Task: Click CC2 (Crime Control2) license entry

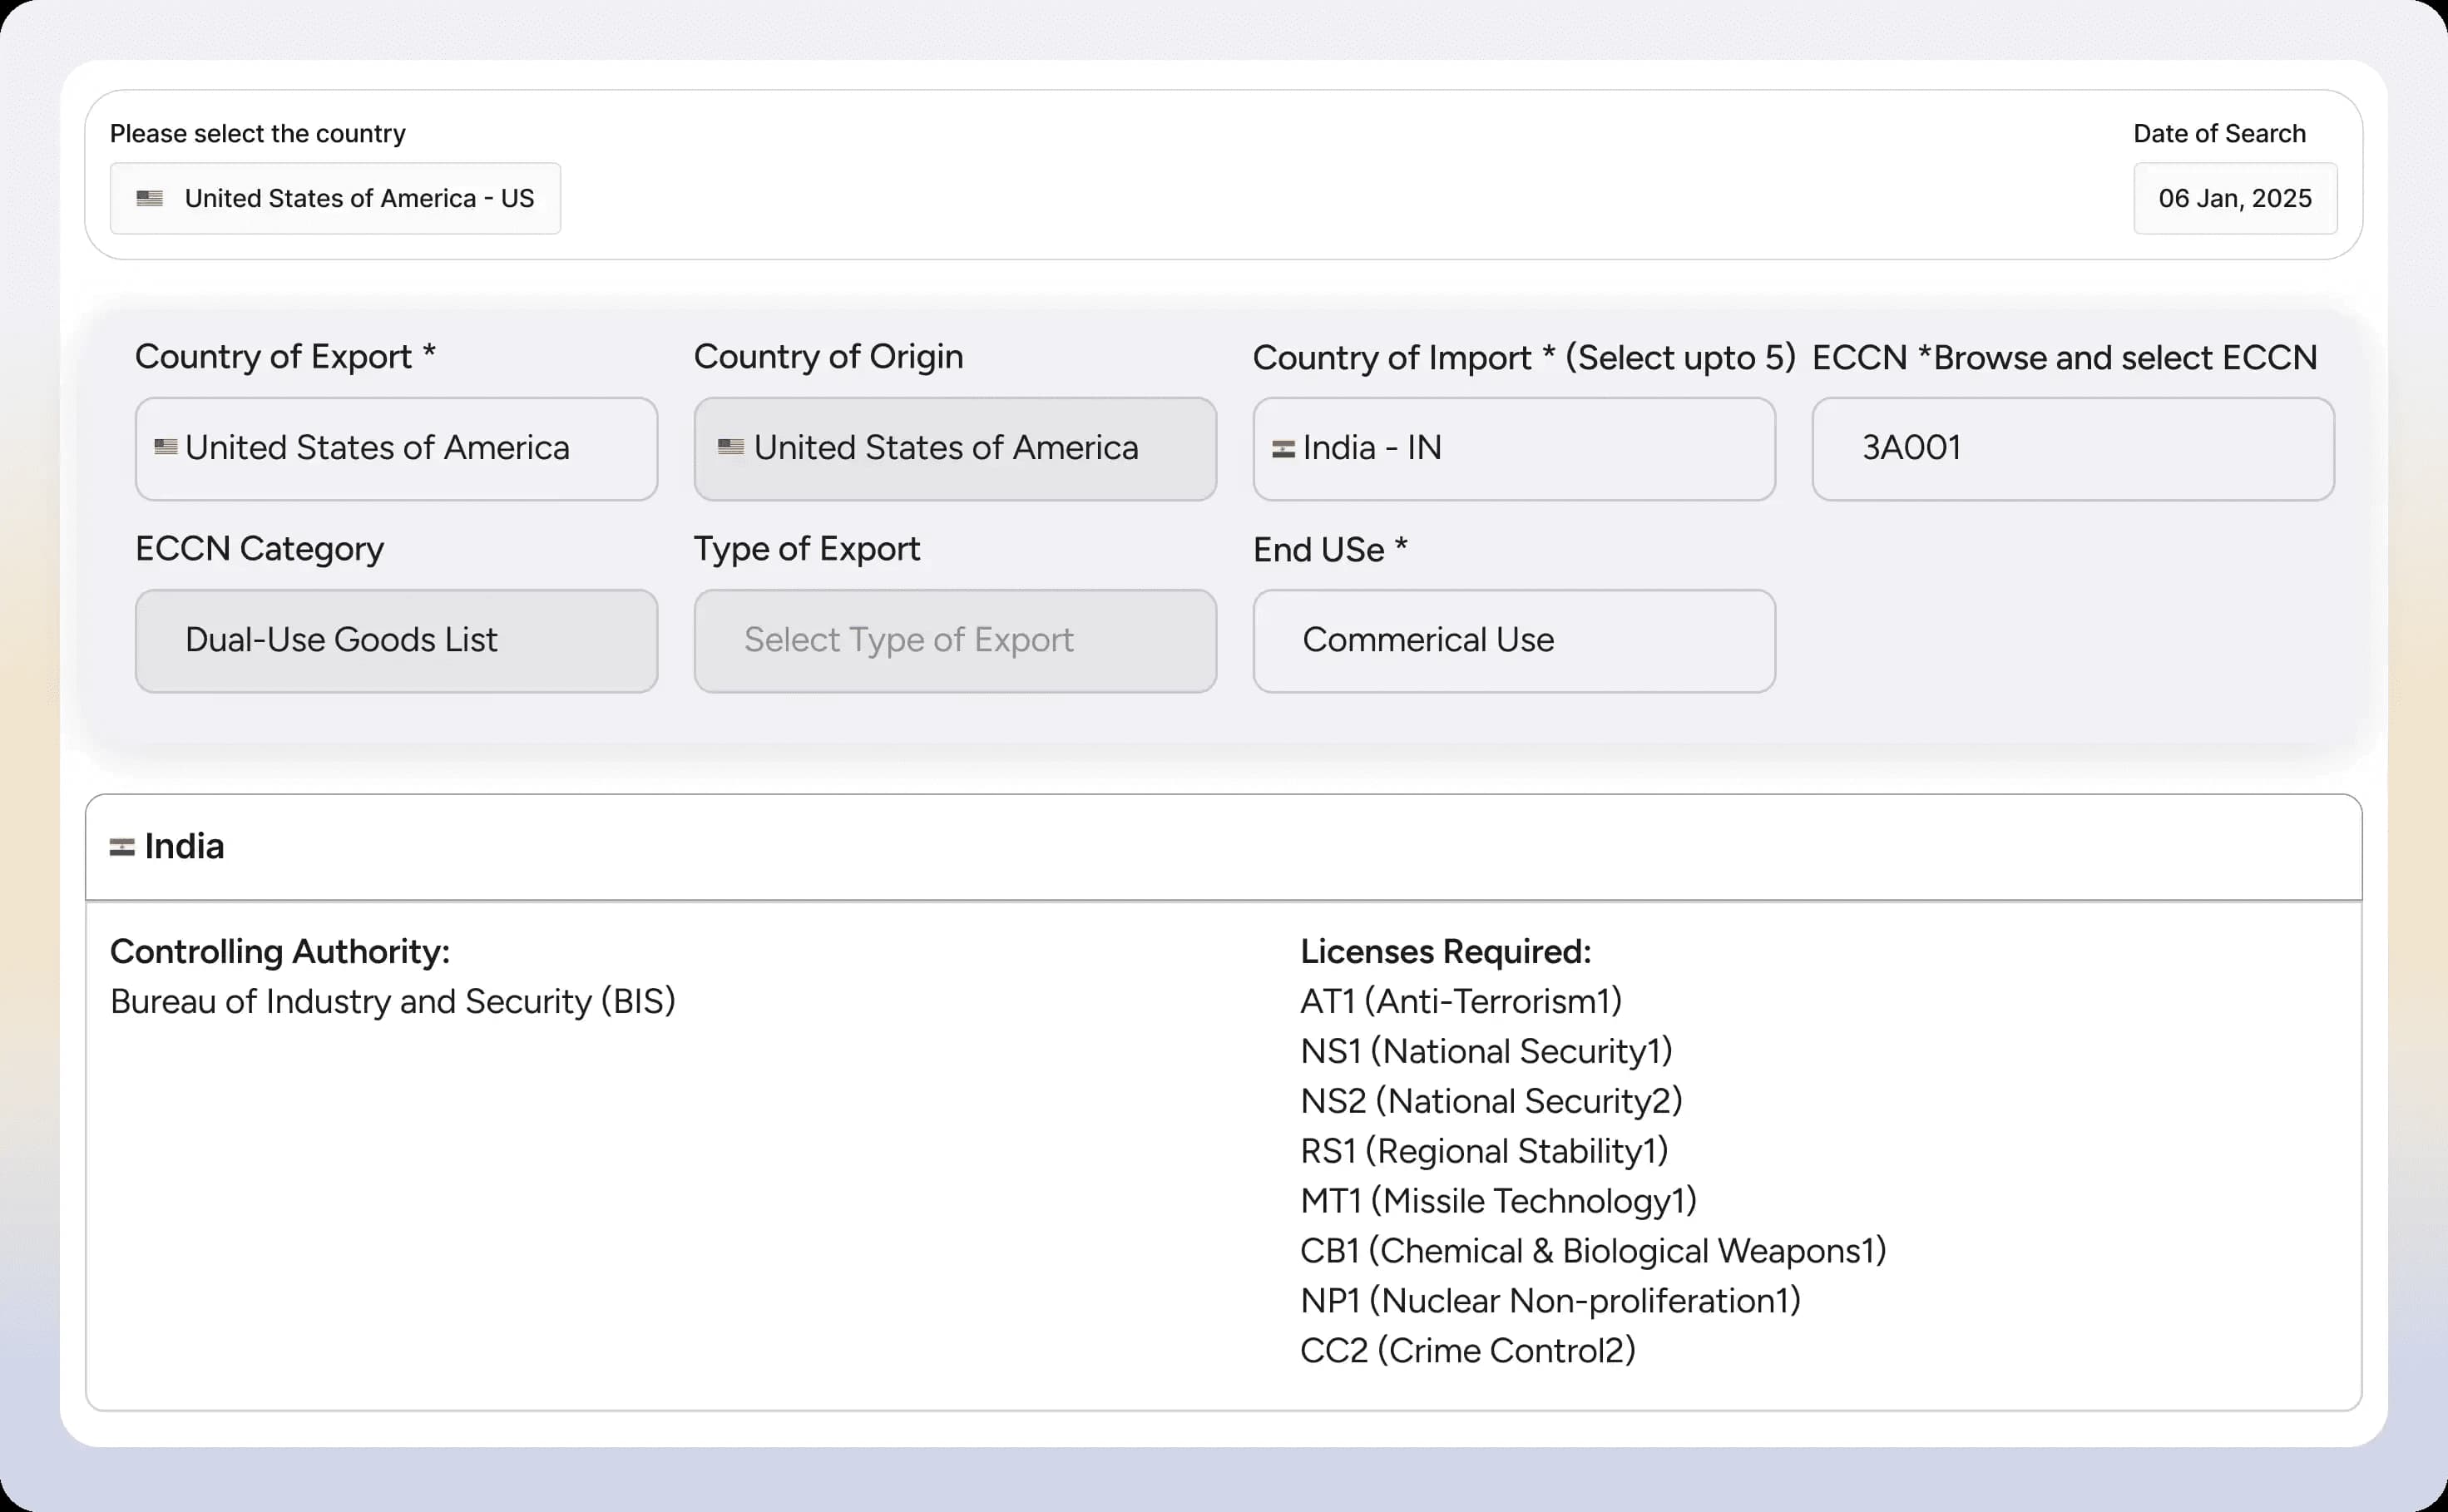Action: tap(1467, 1351)
